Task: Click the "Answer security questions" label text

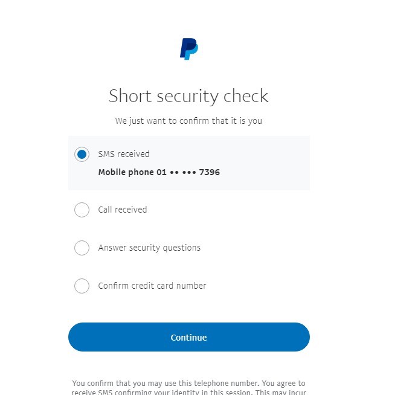Action: point(149,248)
